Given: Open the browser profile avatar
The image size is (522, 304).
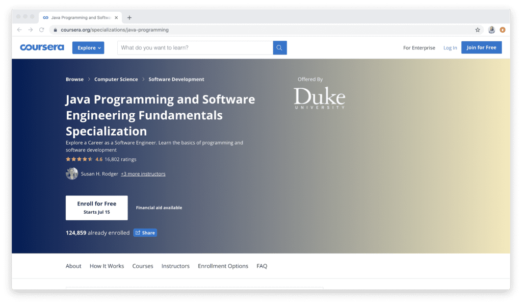Looking at the screenshot, I should coord(491,30).
